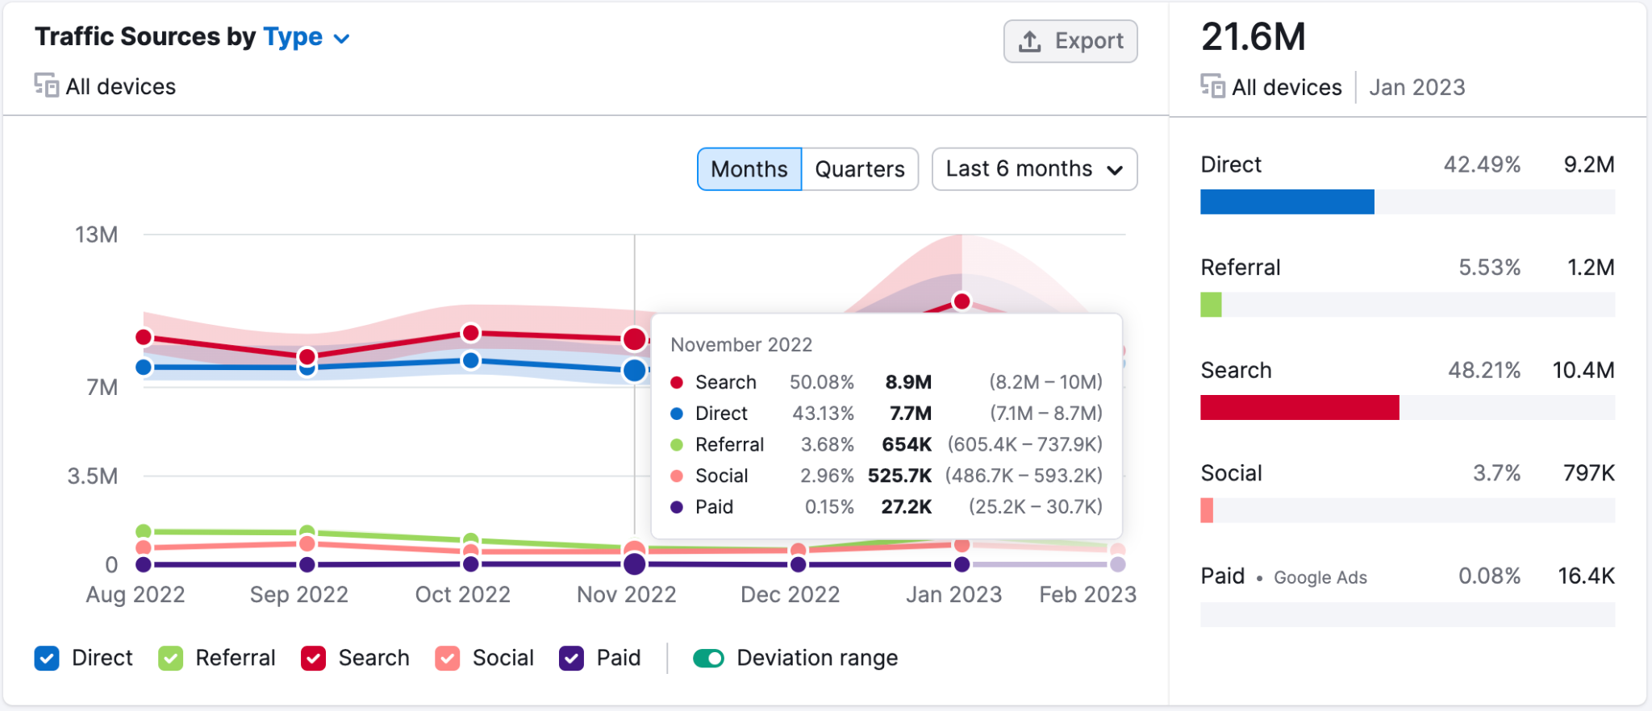
Task: Click the Sep 2022 x-axis label
Action: click(299, 595)
